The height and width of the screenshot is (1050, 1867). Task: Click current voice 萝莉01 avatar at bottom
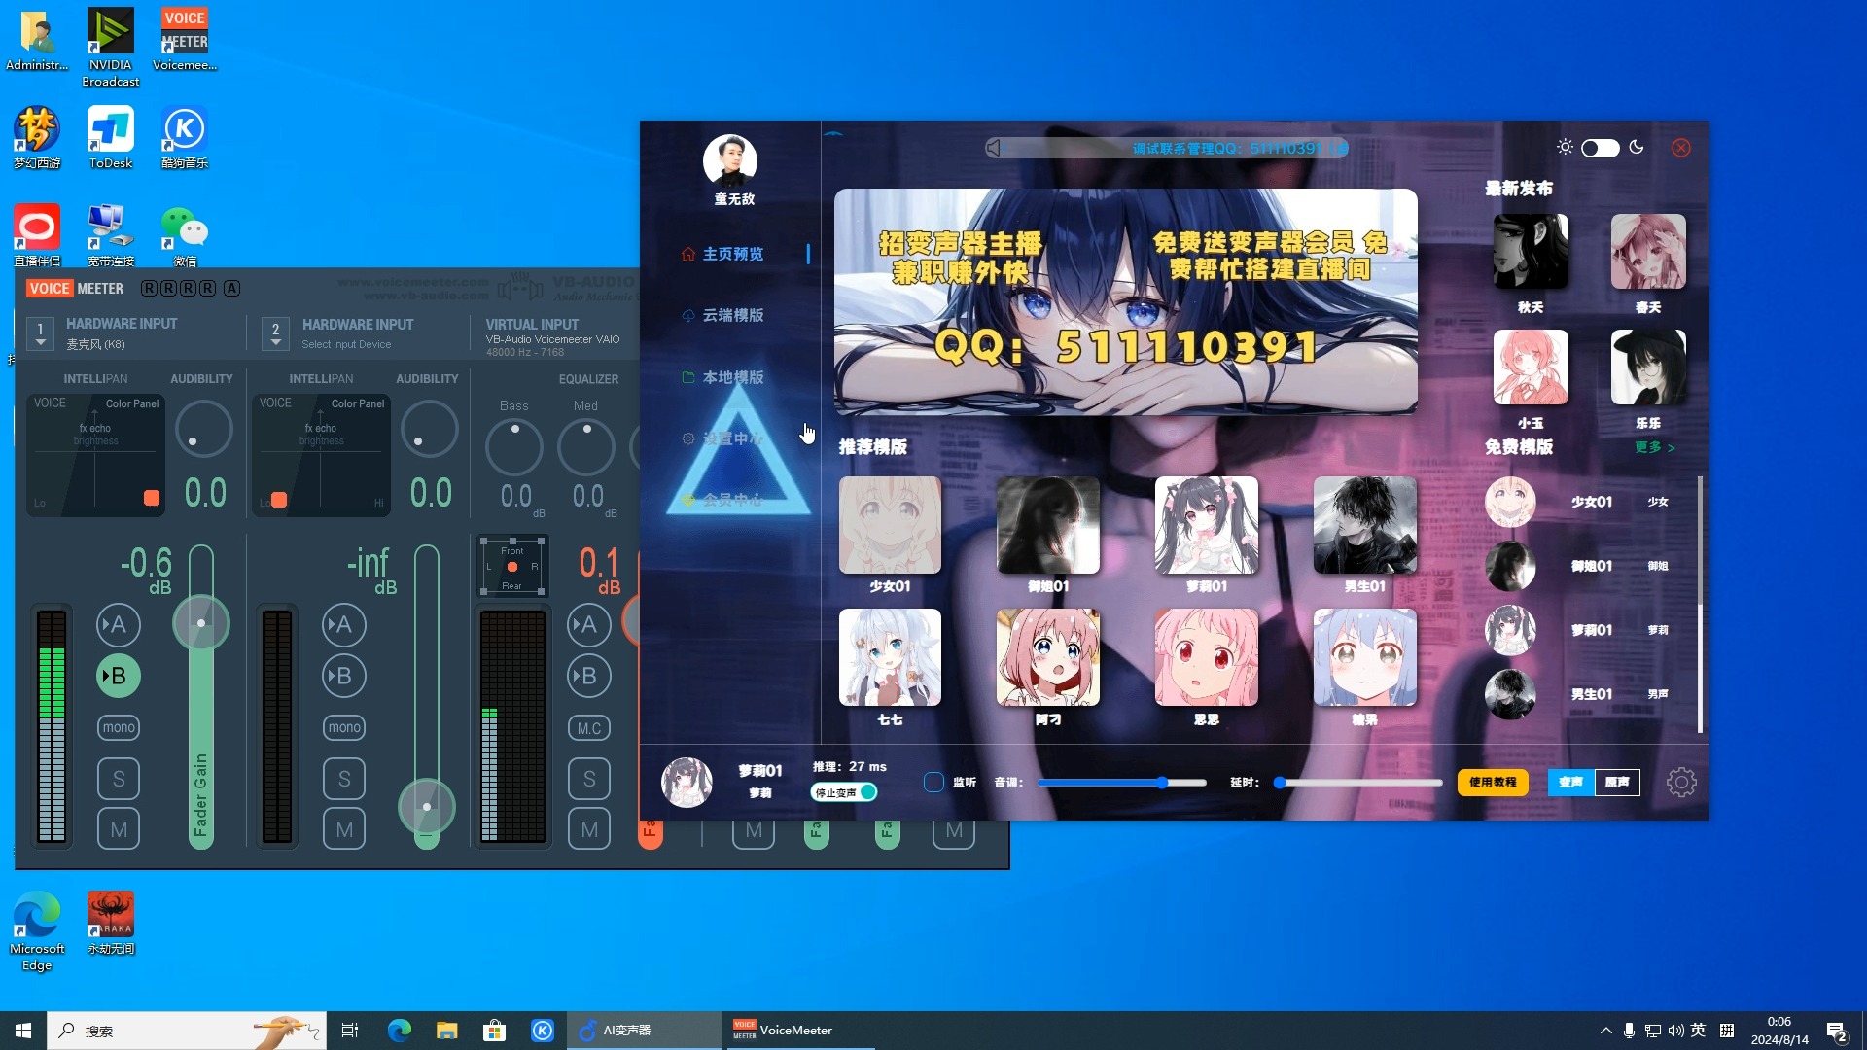click(x=687, y=782)
